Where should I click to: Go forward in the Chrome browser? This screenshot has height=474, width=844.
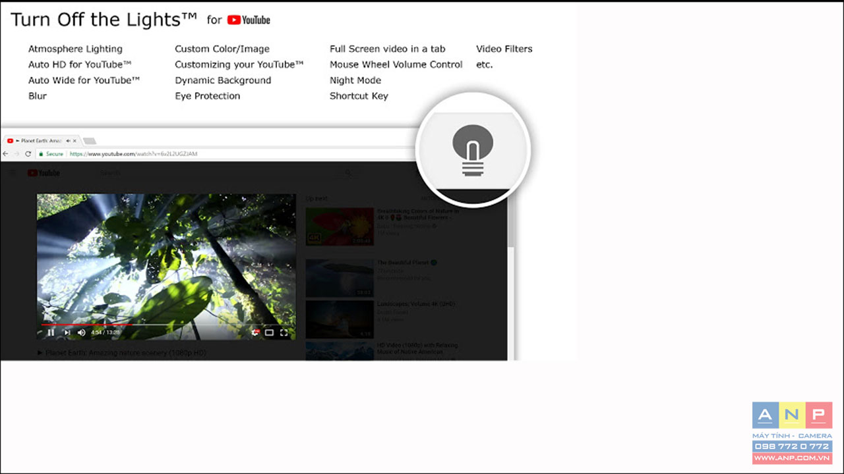click(16, 153)
